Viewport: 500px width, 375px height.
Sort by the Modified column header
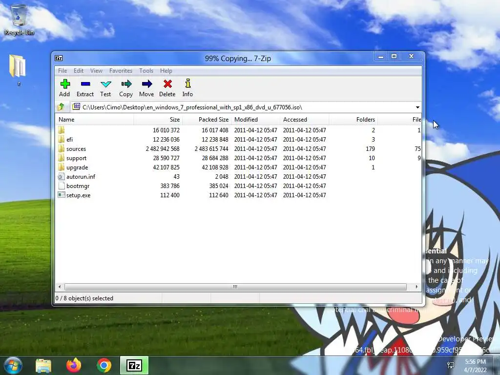tap(256, 120)
